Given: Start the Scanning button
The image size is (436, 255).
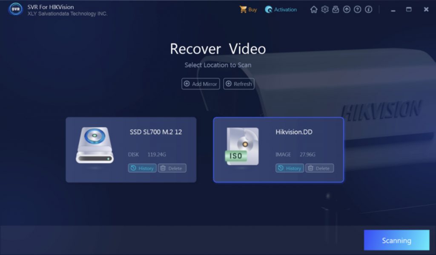Looking at the screenshot, I should point(396,240).
